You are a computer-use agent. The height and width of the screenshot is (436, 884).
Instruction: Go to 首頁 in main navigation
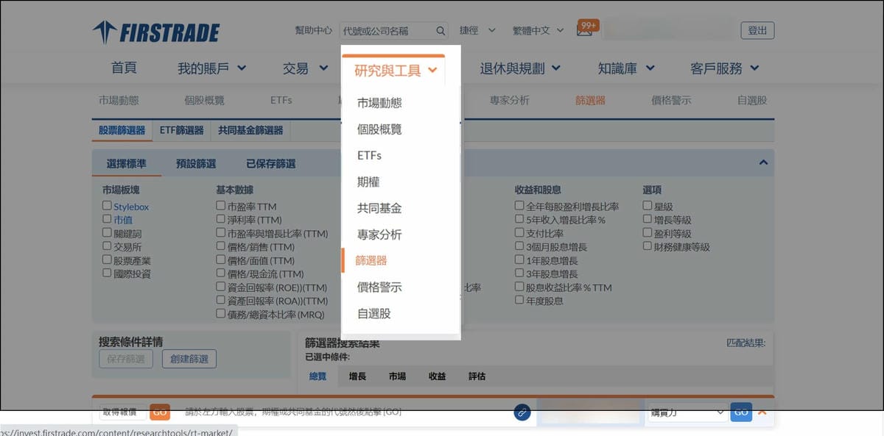tap(124, 68)
